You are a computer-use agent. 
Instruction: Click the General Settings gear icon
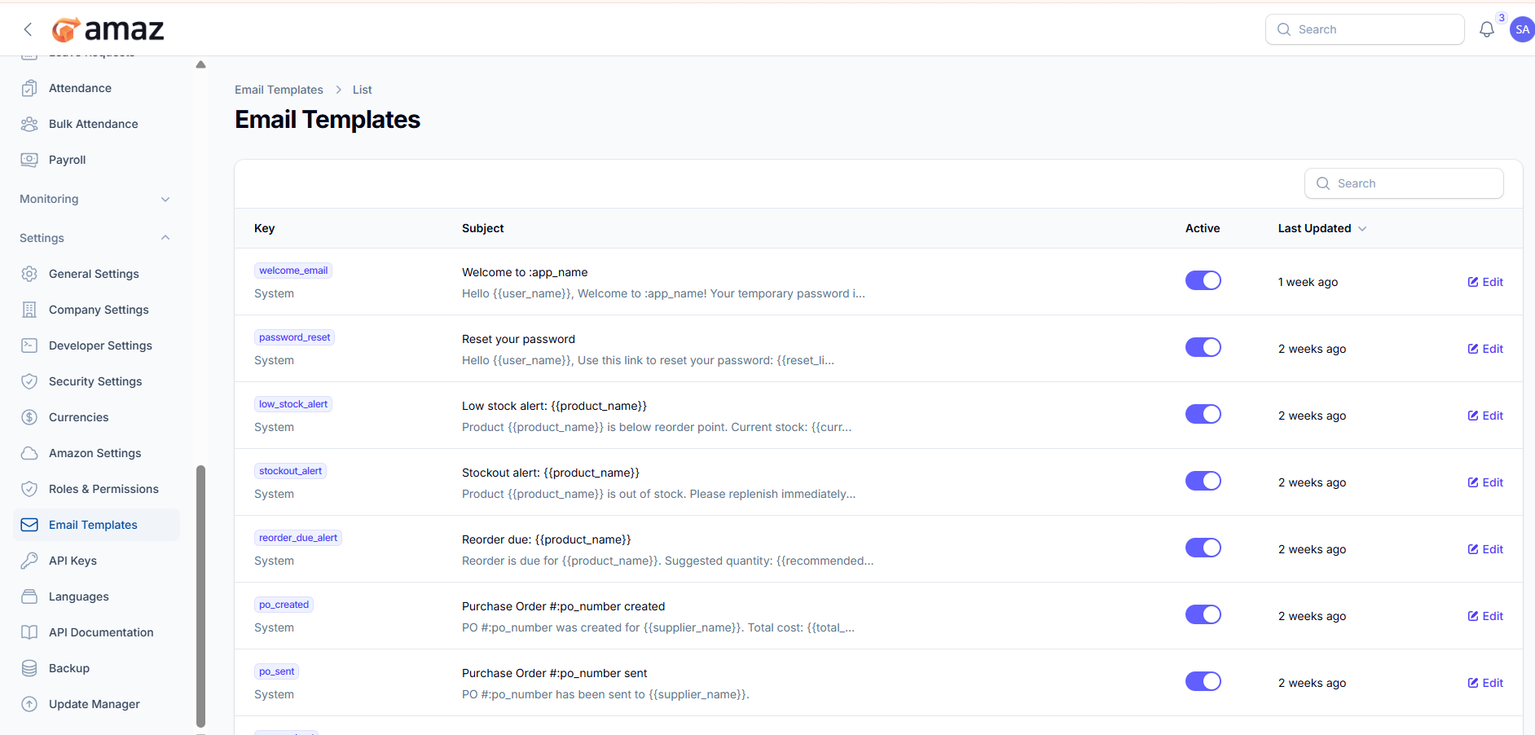(x=29, y=274)
